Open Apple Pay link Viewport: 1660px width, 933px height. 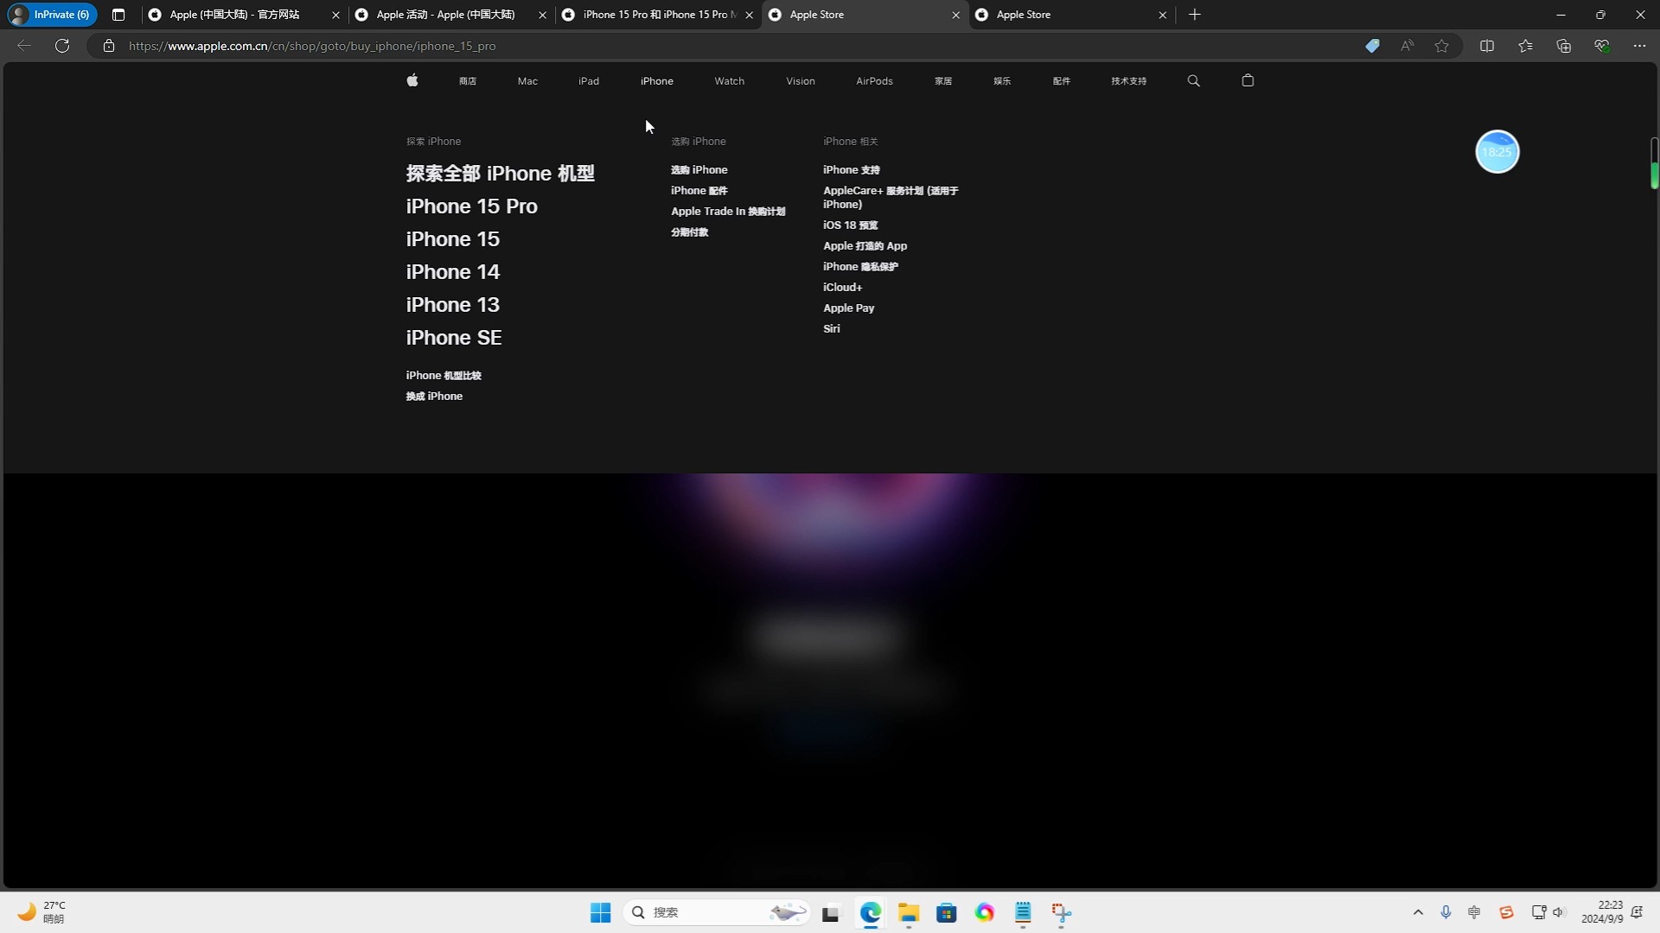point(848,308)
